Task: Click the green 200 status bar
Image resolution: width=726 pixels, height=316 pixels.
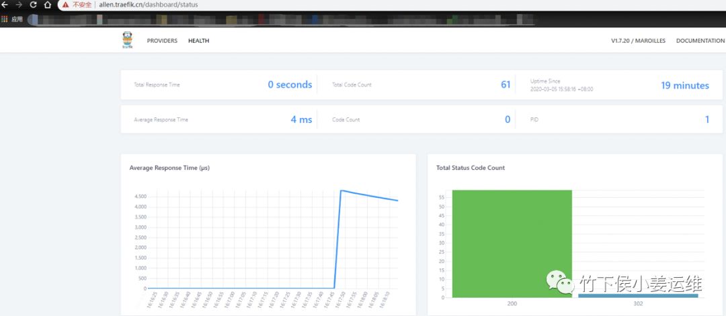Action: pos(512,244)
